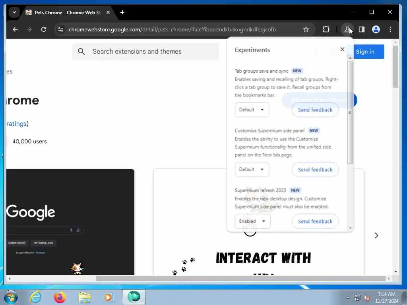This screenshot has width=407, height=305.
Task: Click the horizontal scrollbar thumb
Action: tap(240, 278)
